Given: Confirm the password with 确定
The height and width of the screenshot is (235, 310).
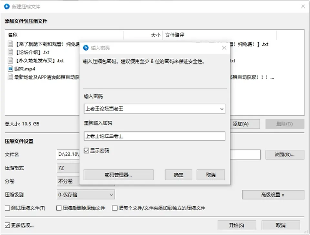Looking at the screenshot, I should click(179, 175).
